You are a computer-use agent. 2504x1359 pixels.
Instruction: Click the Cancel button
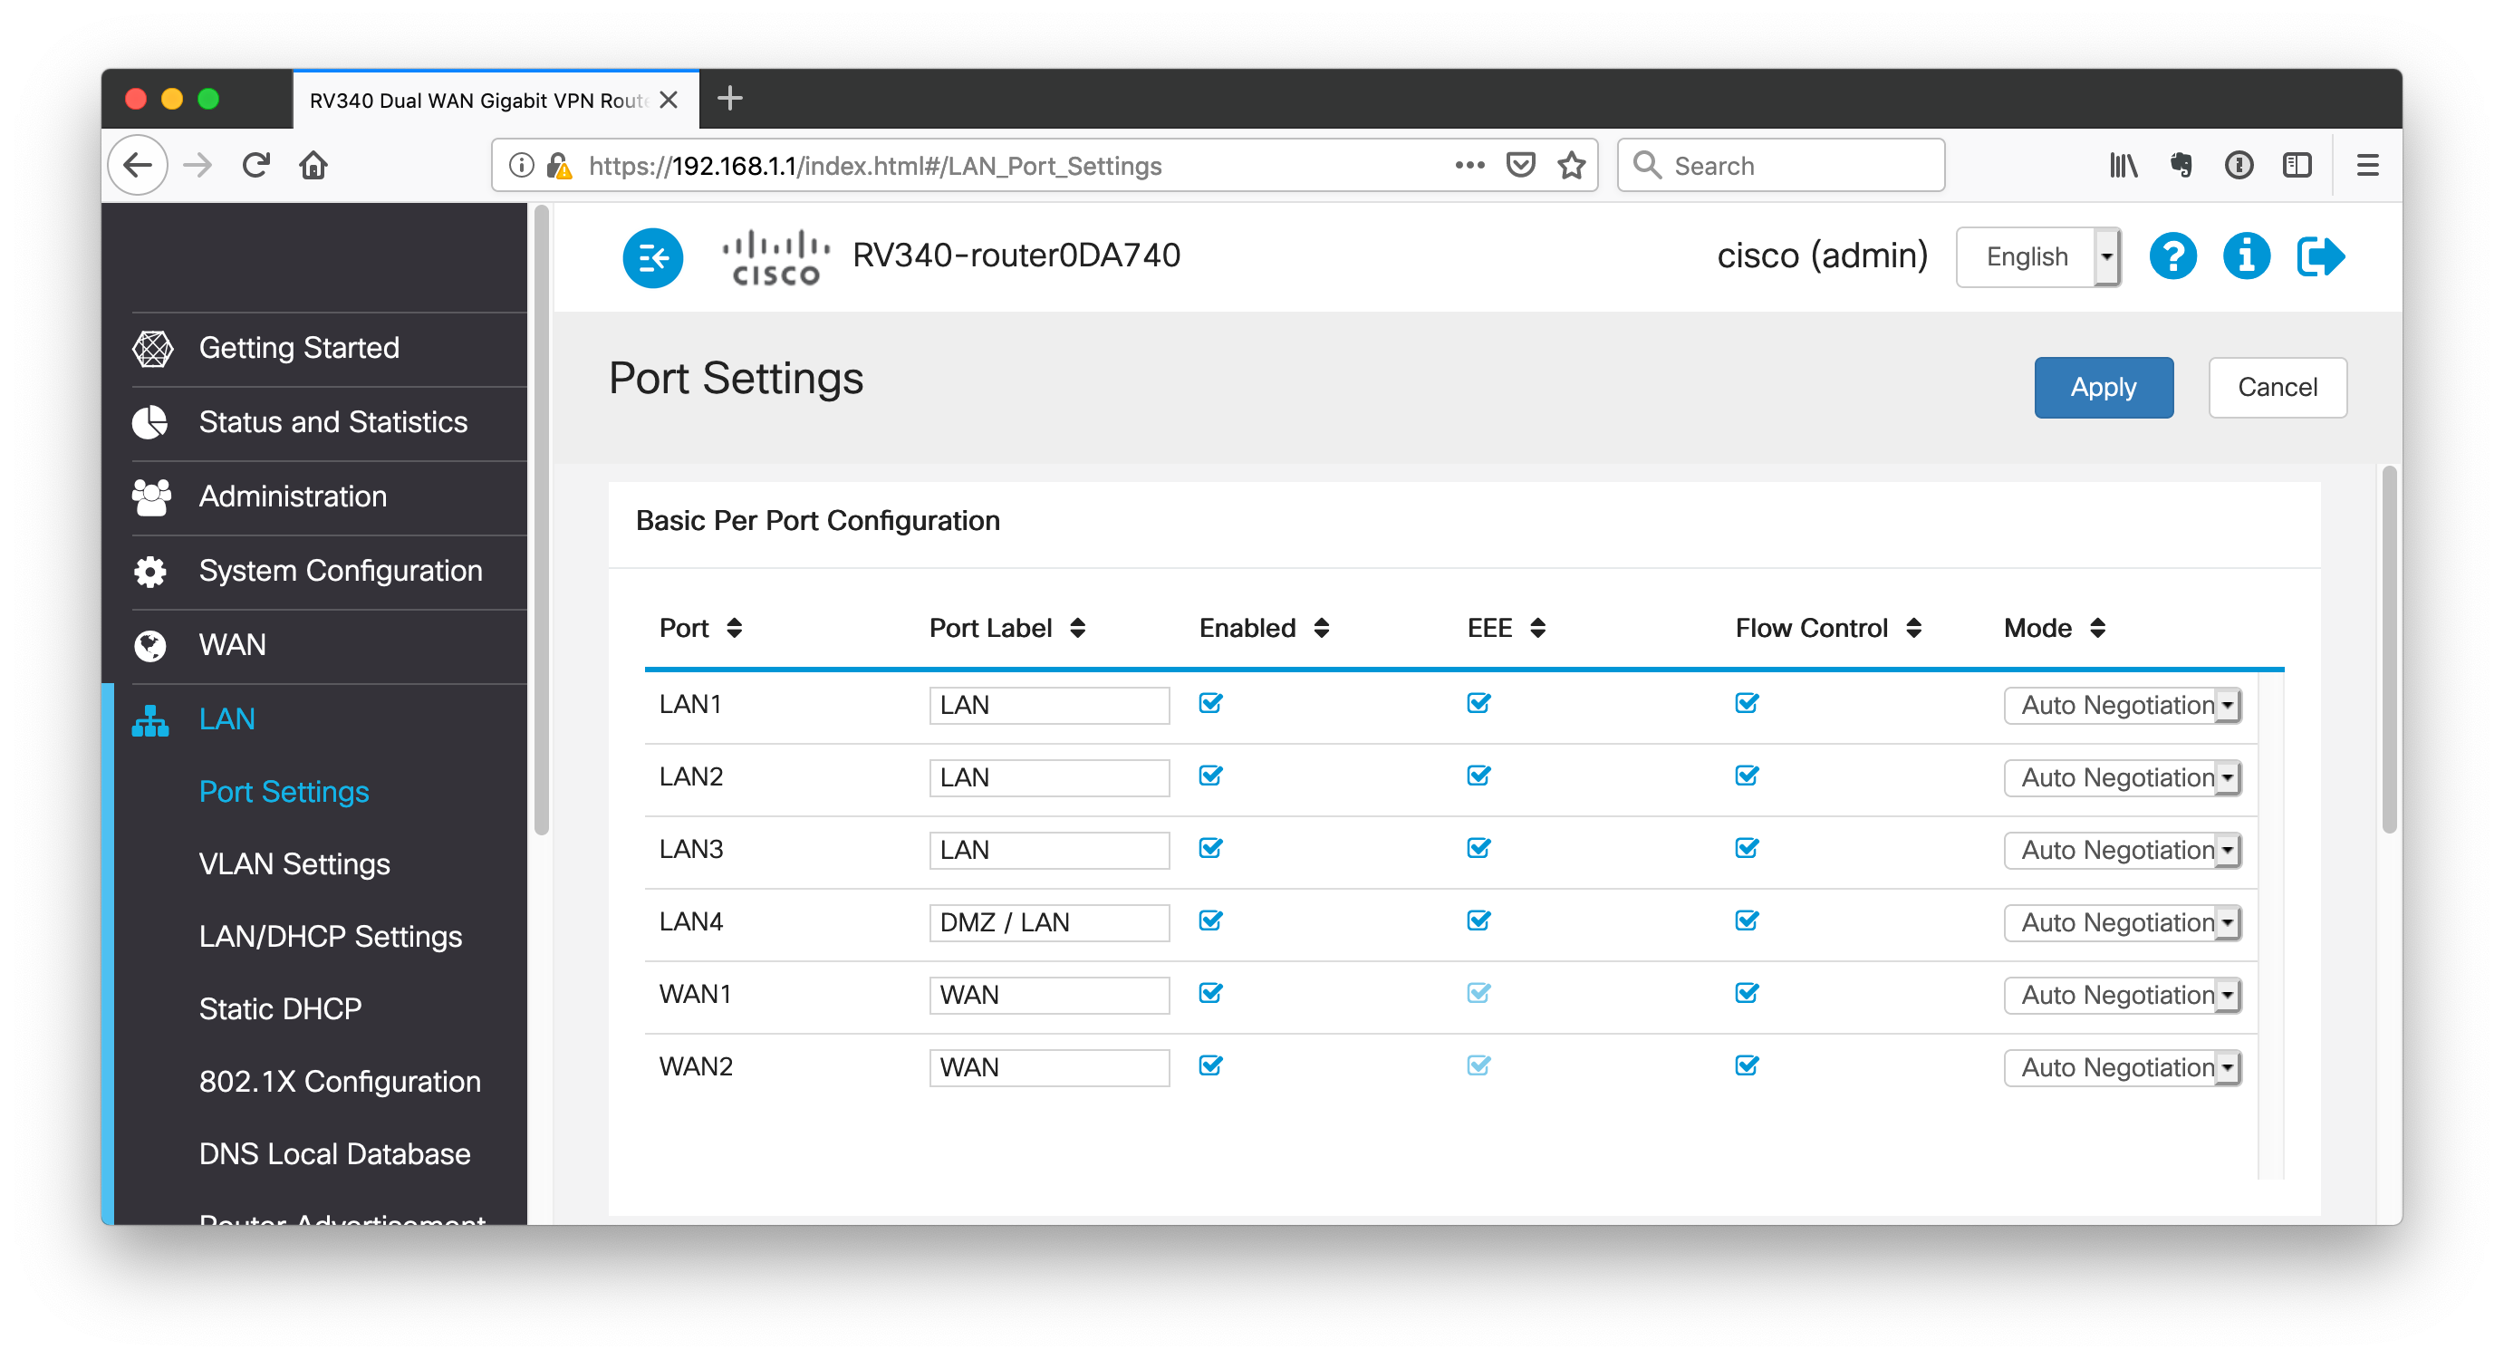[2278, 387]
